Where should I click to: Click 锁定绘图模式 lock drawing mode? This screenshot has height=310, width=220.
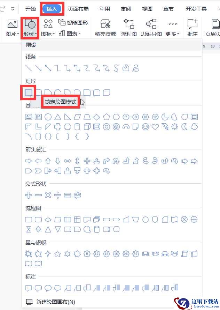tap(61, 102)
